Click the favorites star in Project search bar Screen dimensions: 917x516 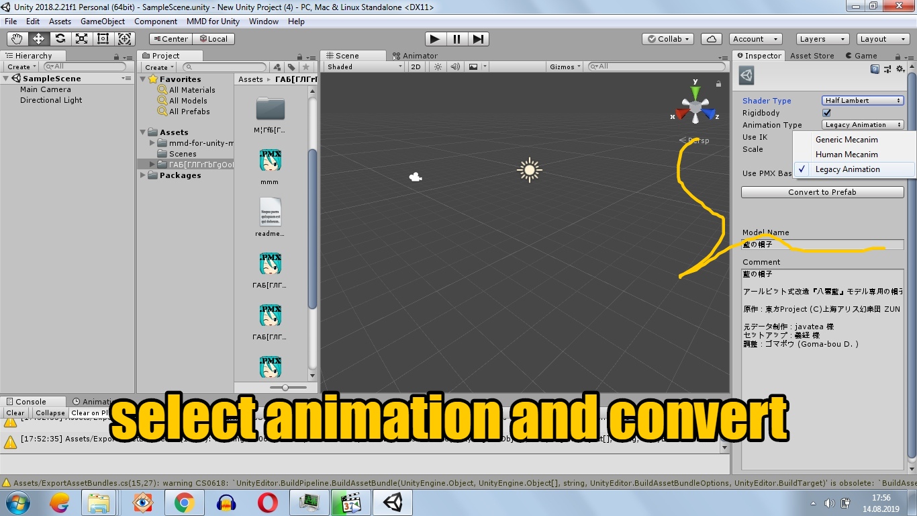pyautogui.click(x=306, y=67)
